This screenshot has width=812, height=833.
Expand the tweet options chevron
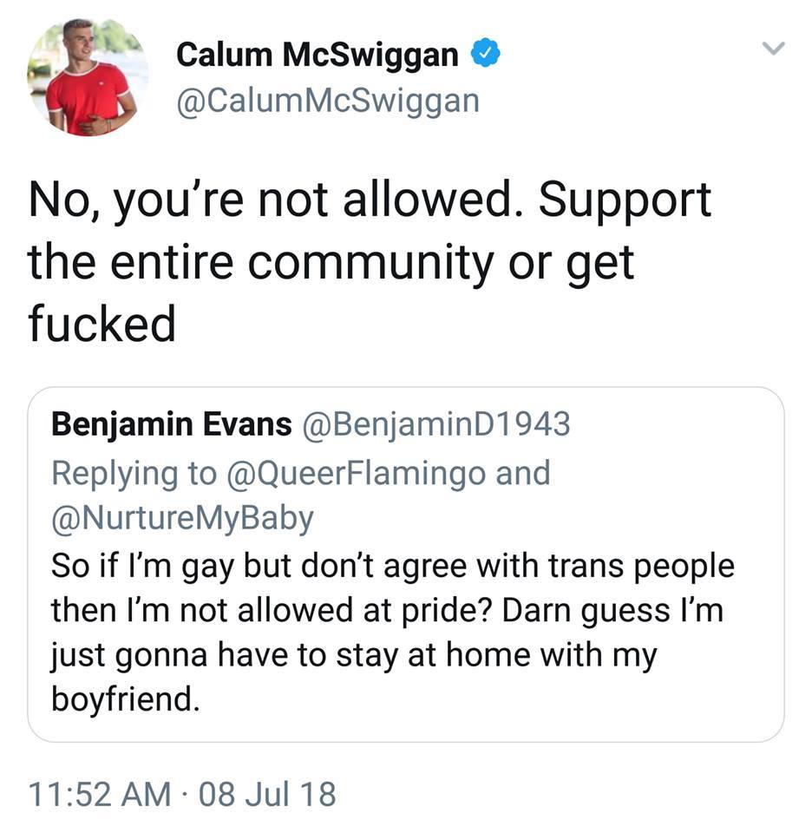pos(772,49)
